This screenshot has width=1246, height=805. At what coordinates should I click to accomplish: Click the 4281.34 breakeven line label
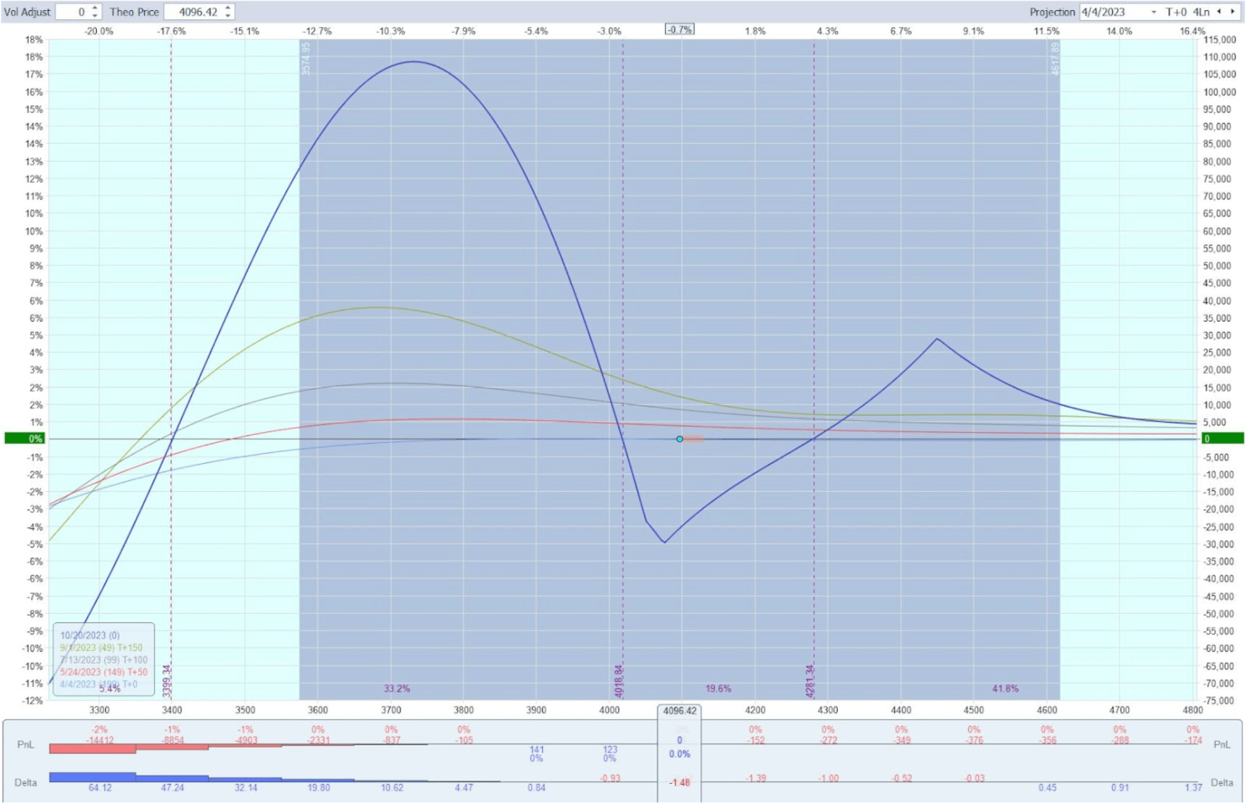[x=809, y=681]
